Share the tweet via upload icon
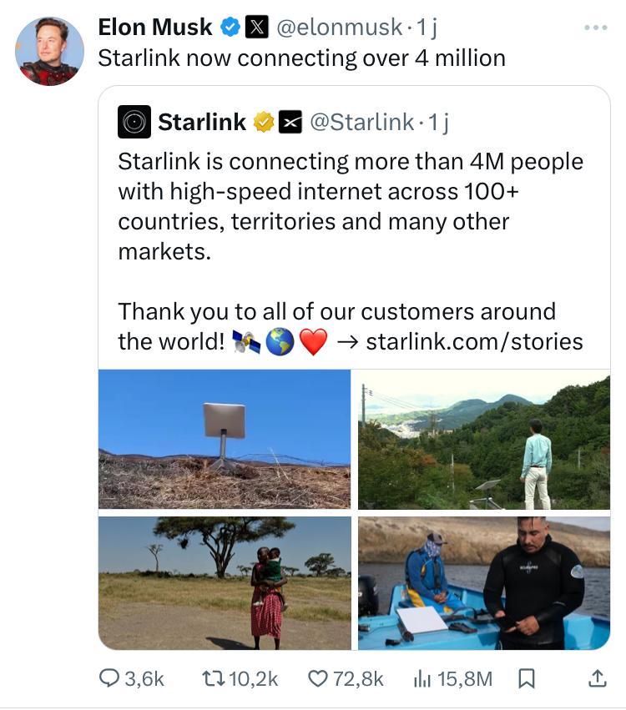The image size is (626, 710). (598, 679)
